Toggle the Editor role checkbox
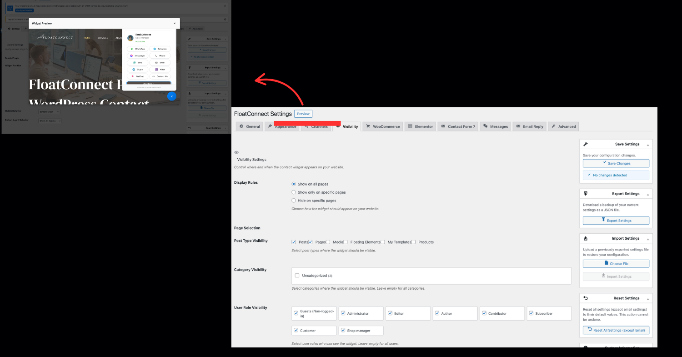The image size is (682, 357). [390, 313]
